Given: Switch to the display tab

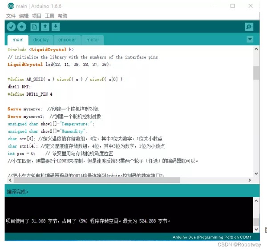Looking at the screenshot, I should coord(41,40).
